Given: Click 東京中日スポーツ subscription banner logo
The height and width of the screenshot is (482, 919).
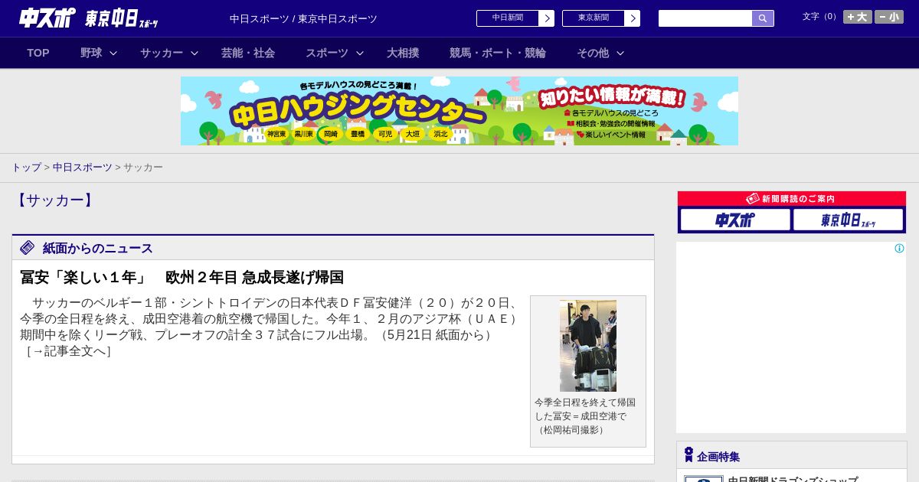Looking at the screenshot, I should tap(848, 220).
